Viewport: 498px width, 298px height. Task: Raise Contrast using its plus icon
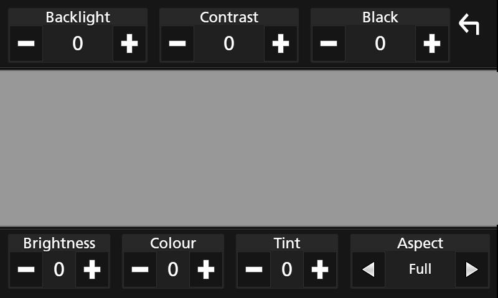tap(281, 43)
